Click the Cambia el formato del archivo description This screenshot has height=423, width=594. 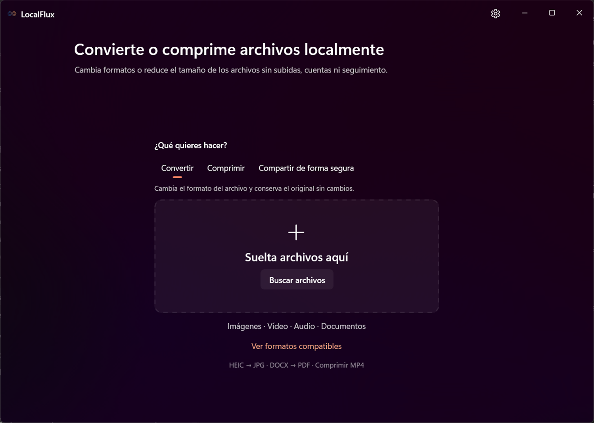[254, 189]
